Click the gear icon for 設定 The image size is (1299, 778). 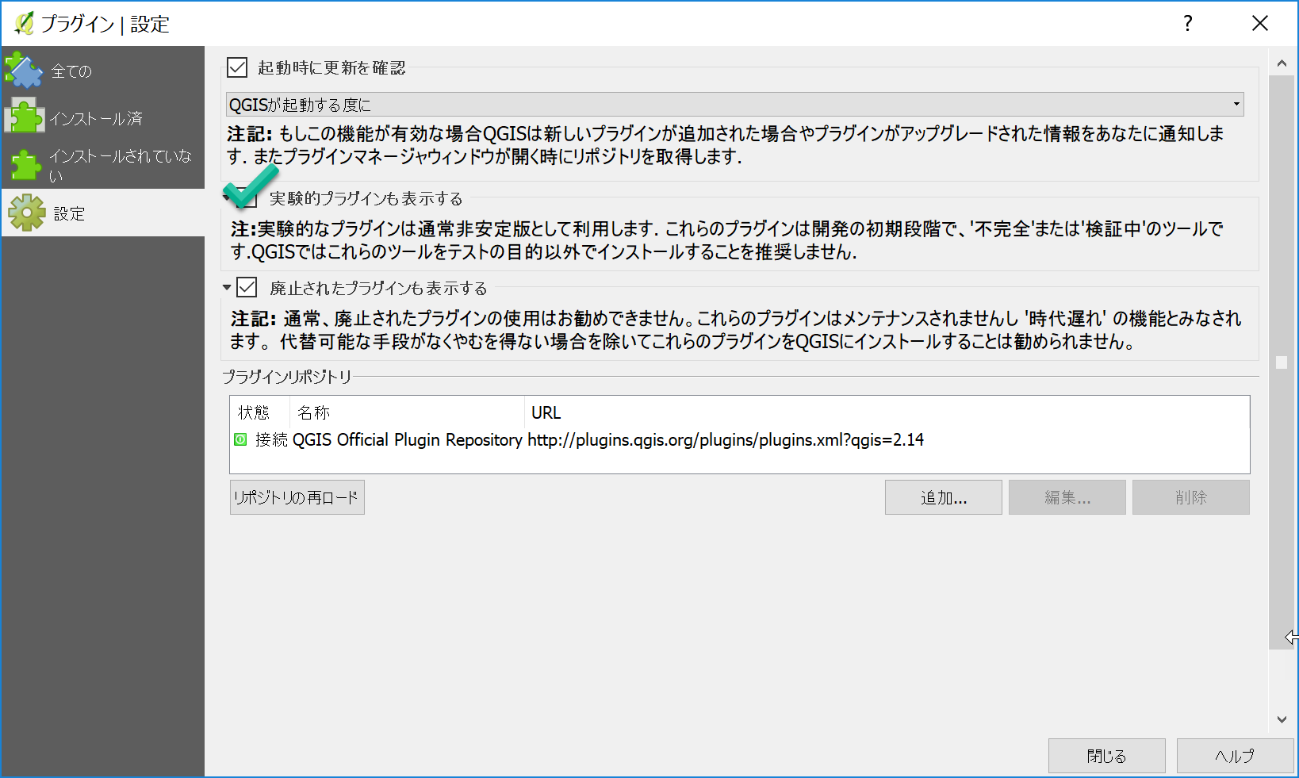27,213
